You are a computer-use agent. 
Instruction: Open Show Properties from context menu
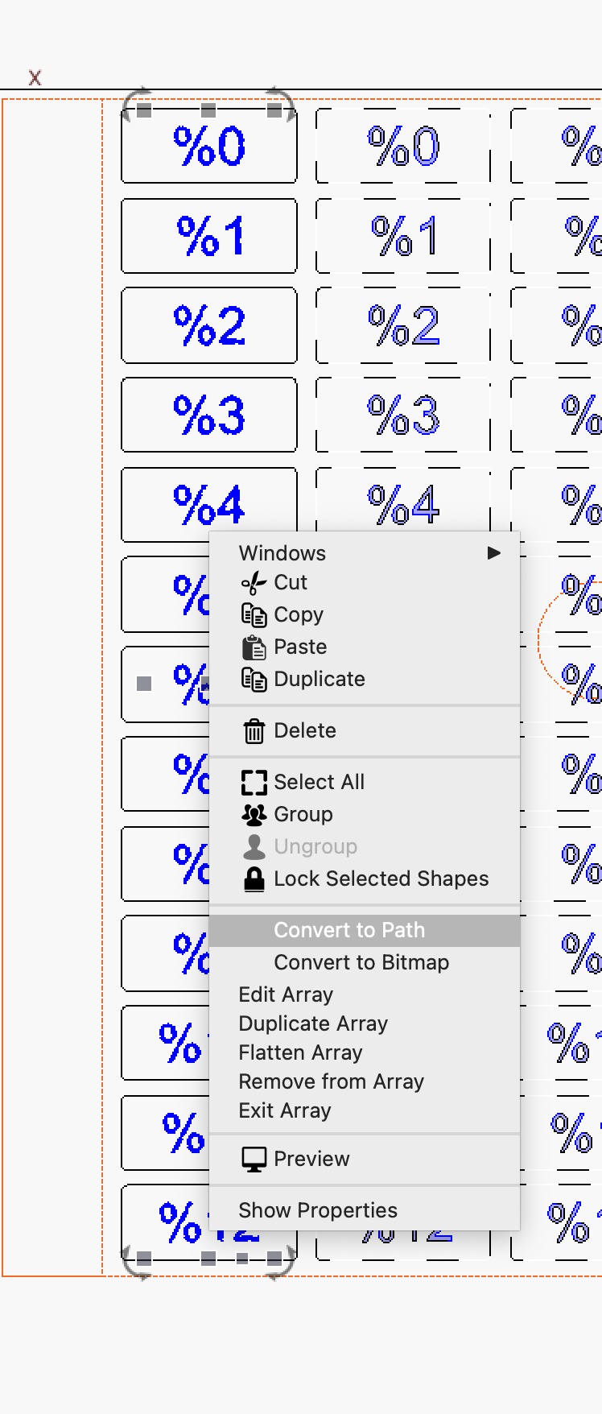click(365, 1210)
